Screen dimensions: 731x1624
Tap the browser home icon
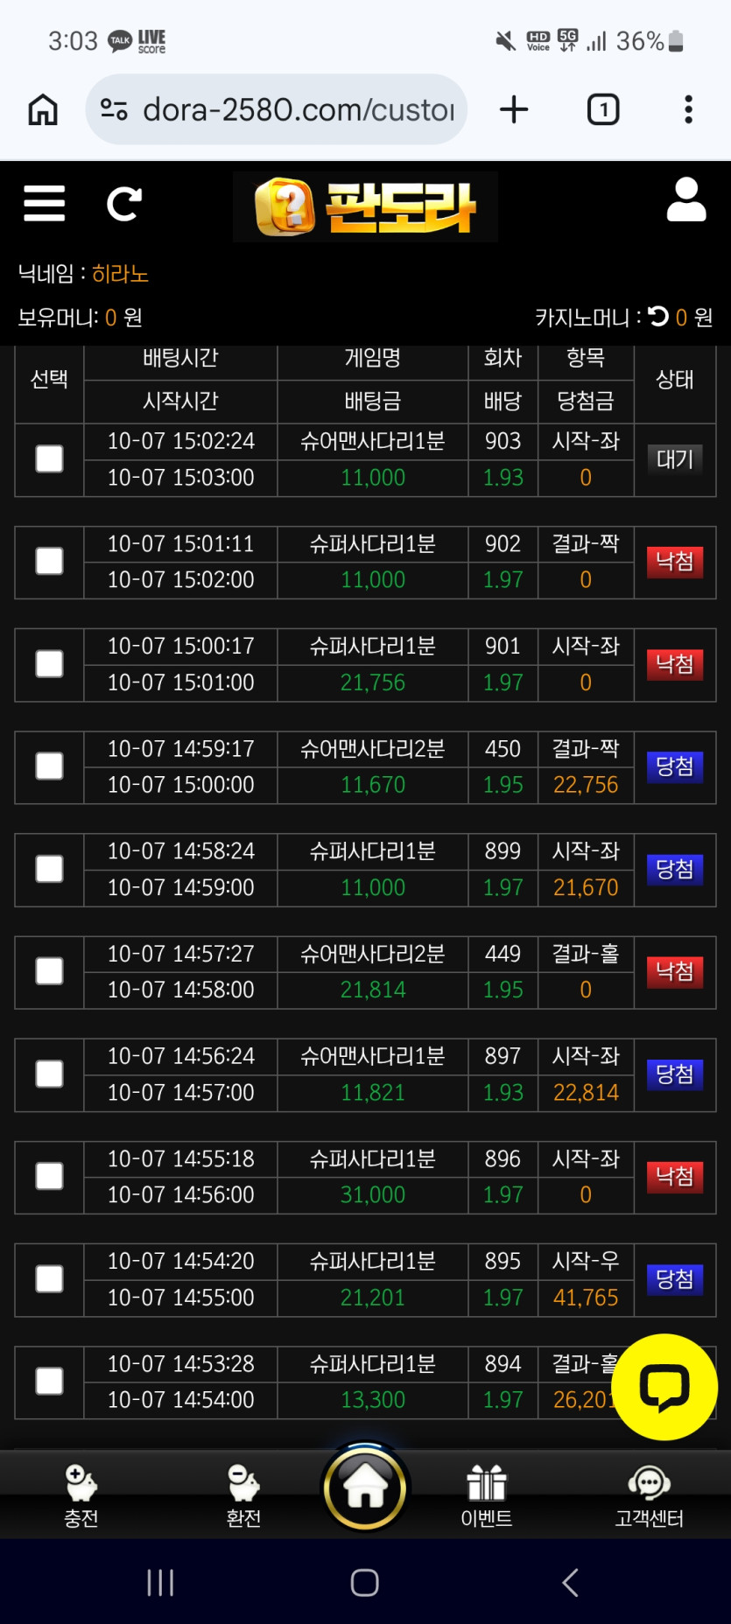click(x=43, y=109)
